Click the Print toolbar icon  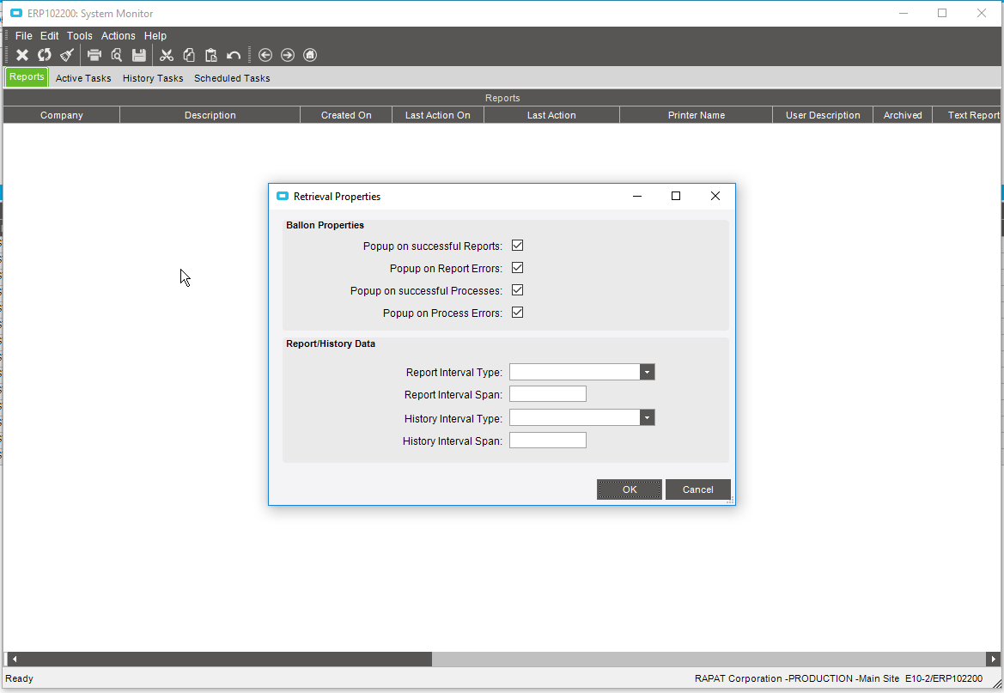pyautogui.click(x=94, y=55)
